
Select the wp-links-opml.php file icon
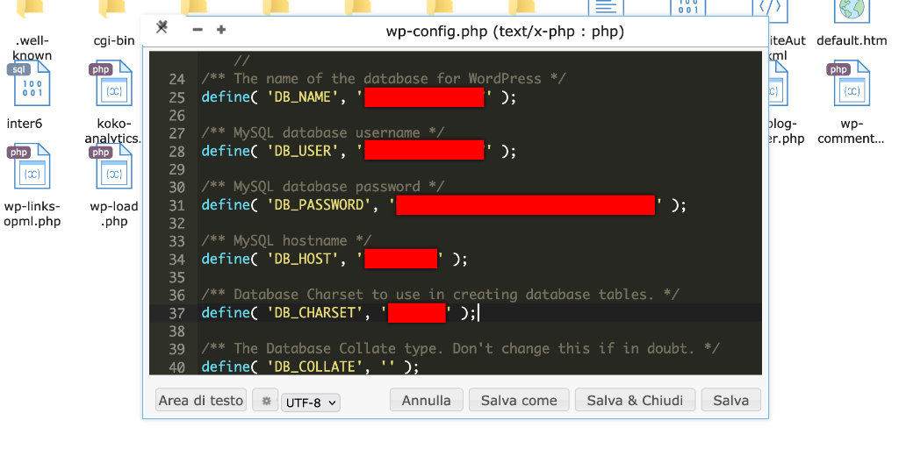pos(29,167)
